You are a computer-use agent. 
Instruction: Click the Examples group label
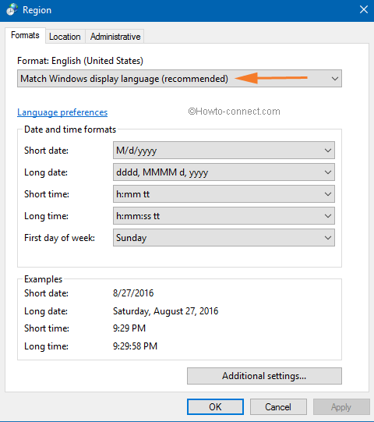pos(43,279)
